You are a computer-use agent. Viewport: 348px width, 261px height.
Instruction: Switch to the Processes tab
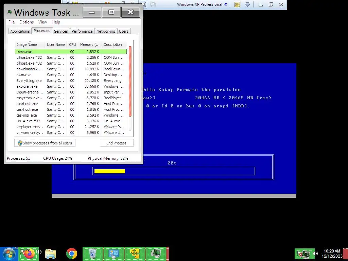(x=42, y=31)
